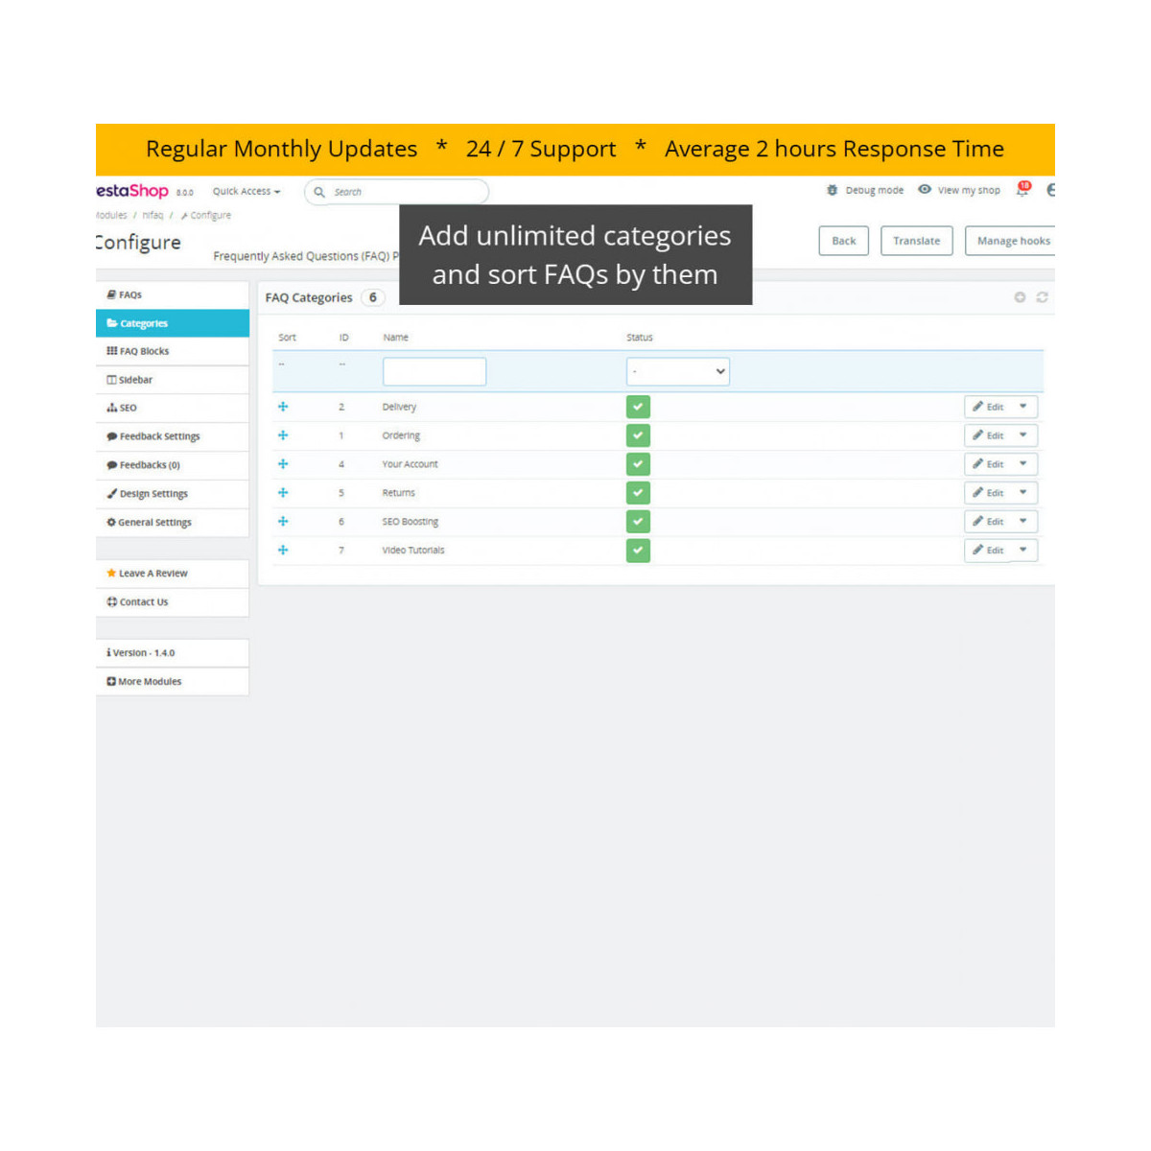The height and width of the screenshot is (1151, 1151).
Task: Click the notifications bell icon
Action: click(x=1022, y=190)
